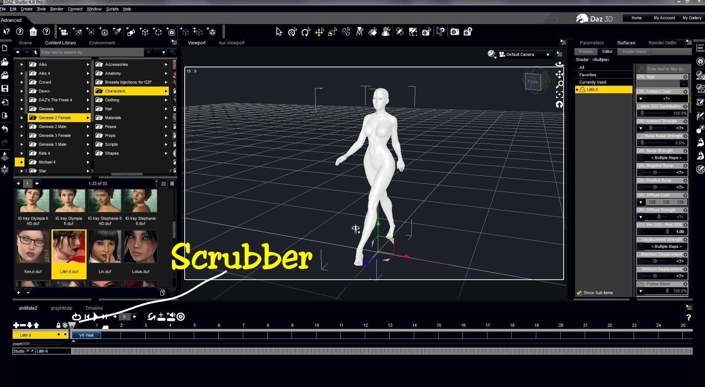Click the aniMate help question mark

(688, 317)
